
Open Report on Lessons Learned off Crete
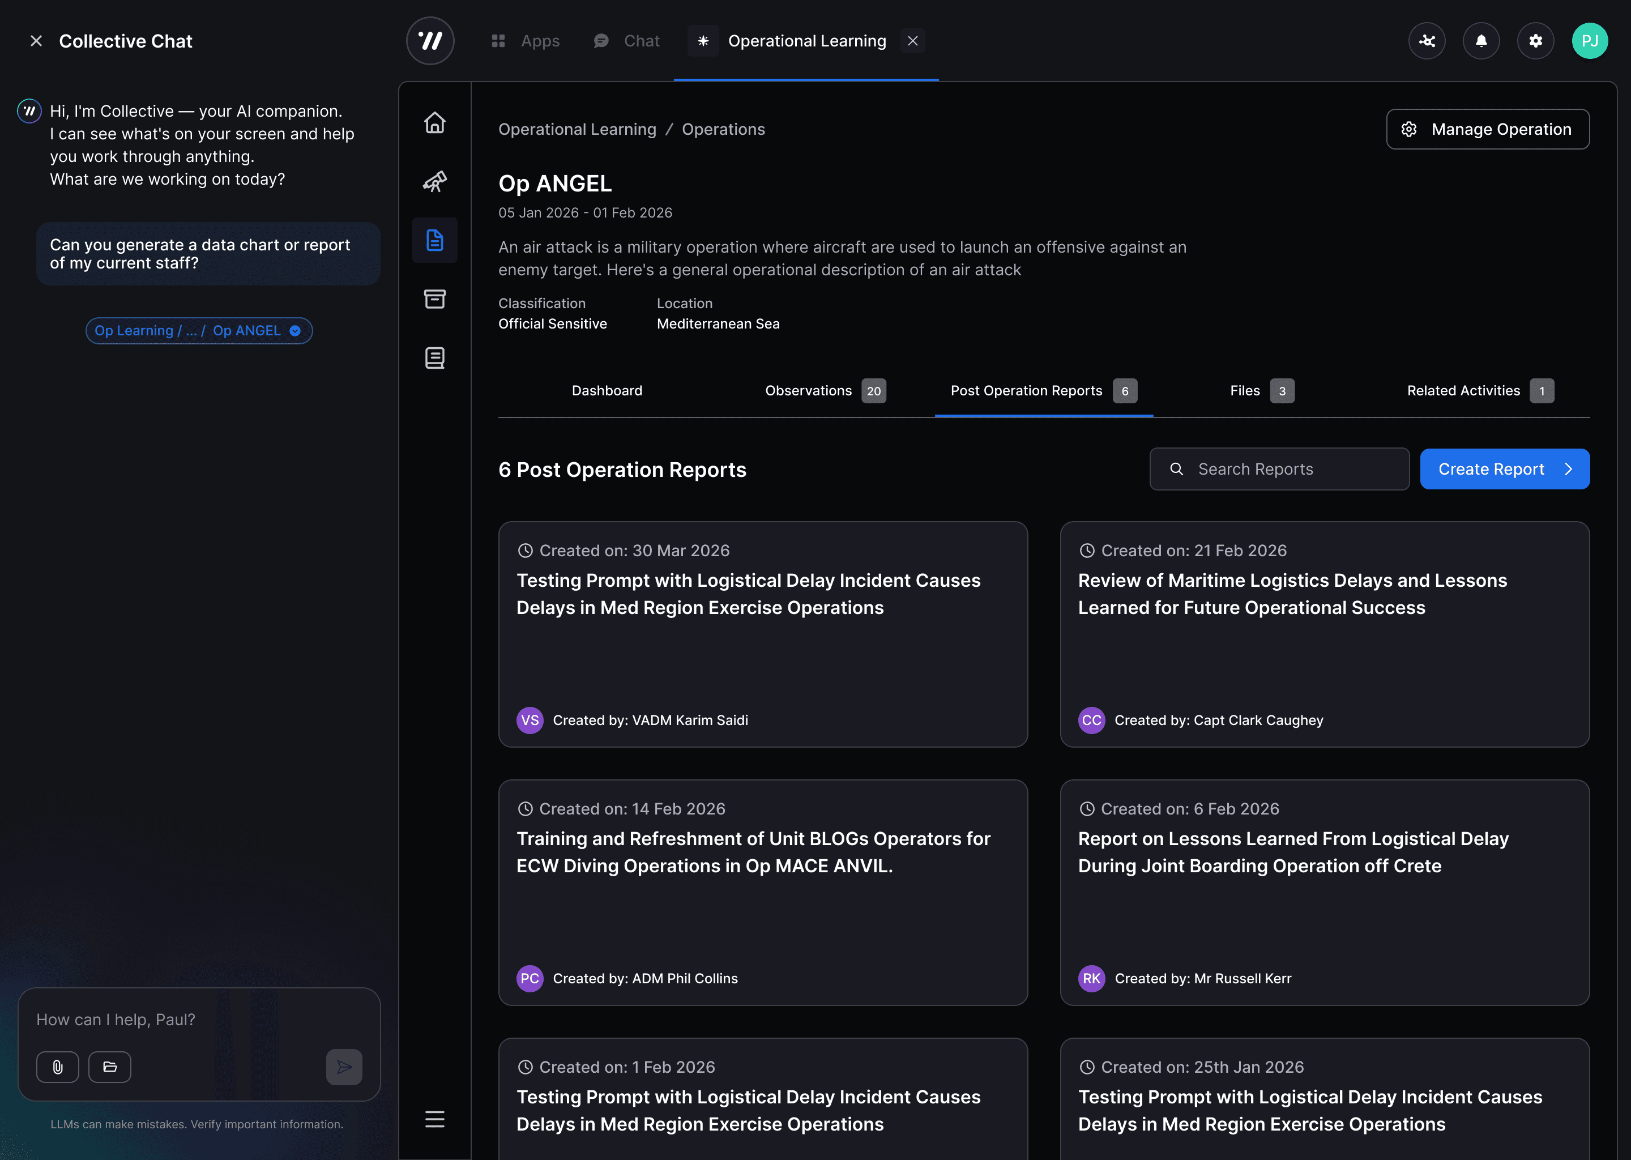pyautogui.click(x=1325, y=893)
